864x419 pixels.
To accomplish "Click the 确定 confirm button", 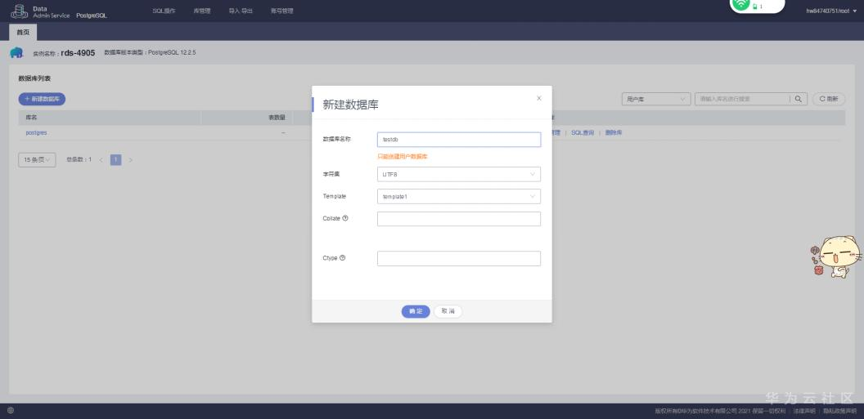I will (x=416, y=311).
